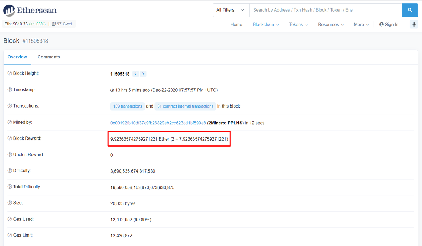Click help icon beside Gas Limit
This screenshot has height=246, width=422.
(10, 235)
